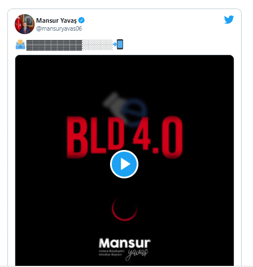Click the red BLD 4.0 title in video
This screenshot has width=253, height=267.
pos(125,137)
